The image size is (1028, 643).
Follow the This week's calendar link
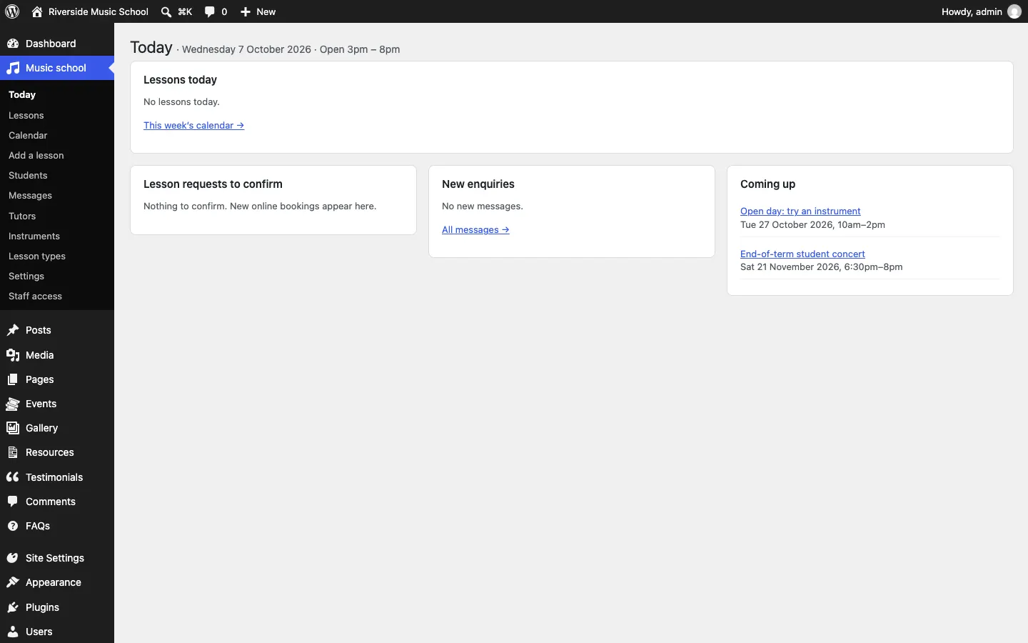coord(193,125)
